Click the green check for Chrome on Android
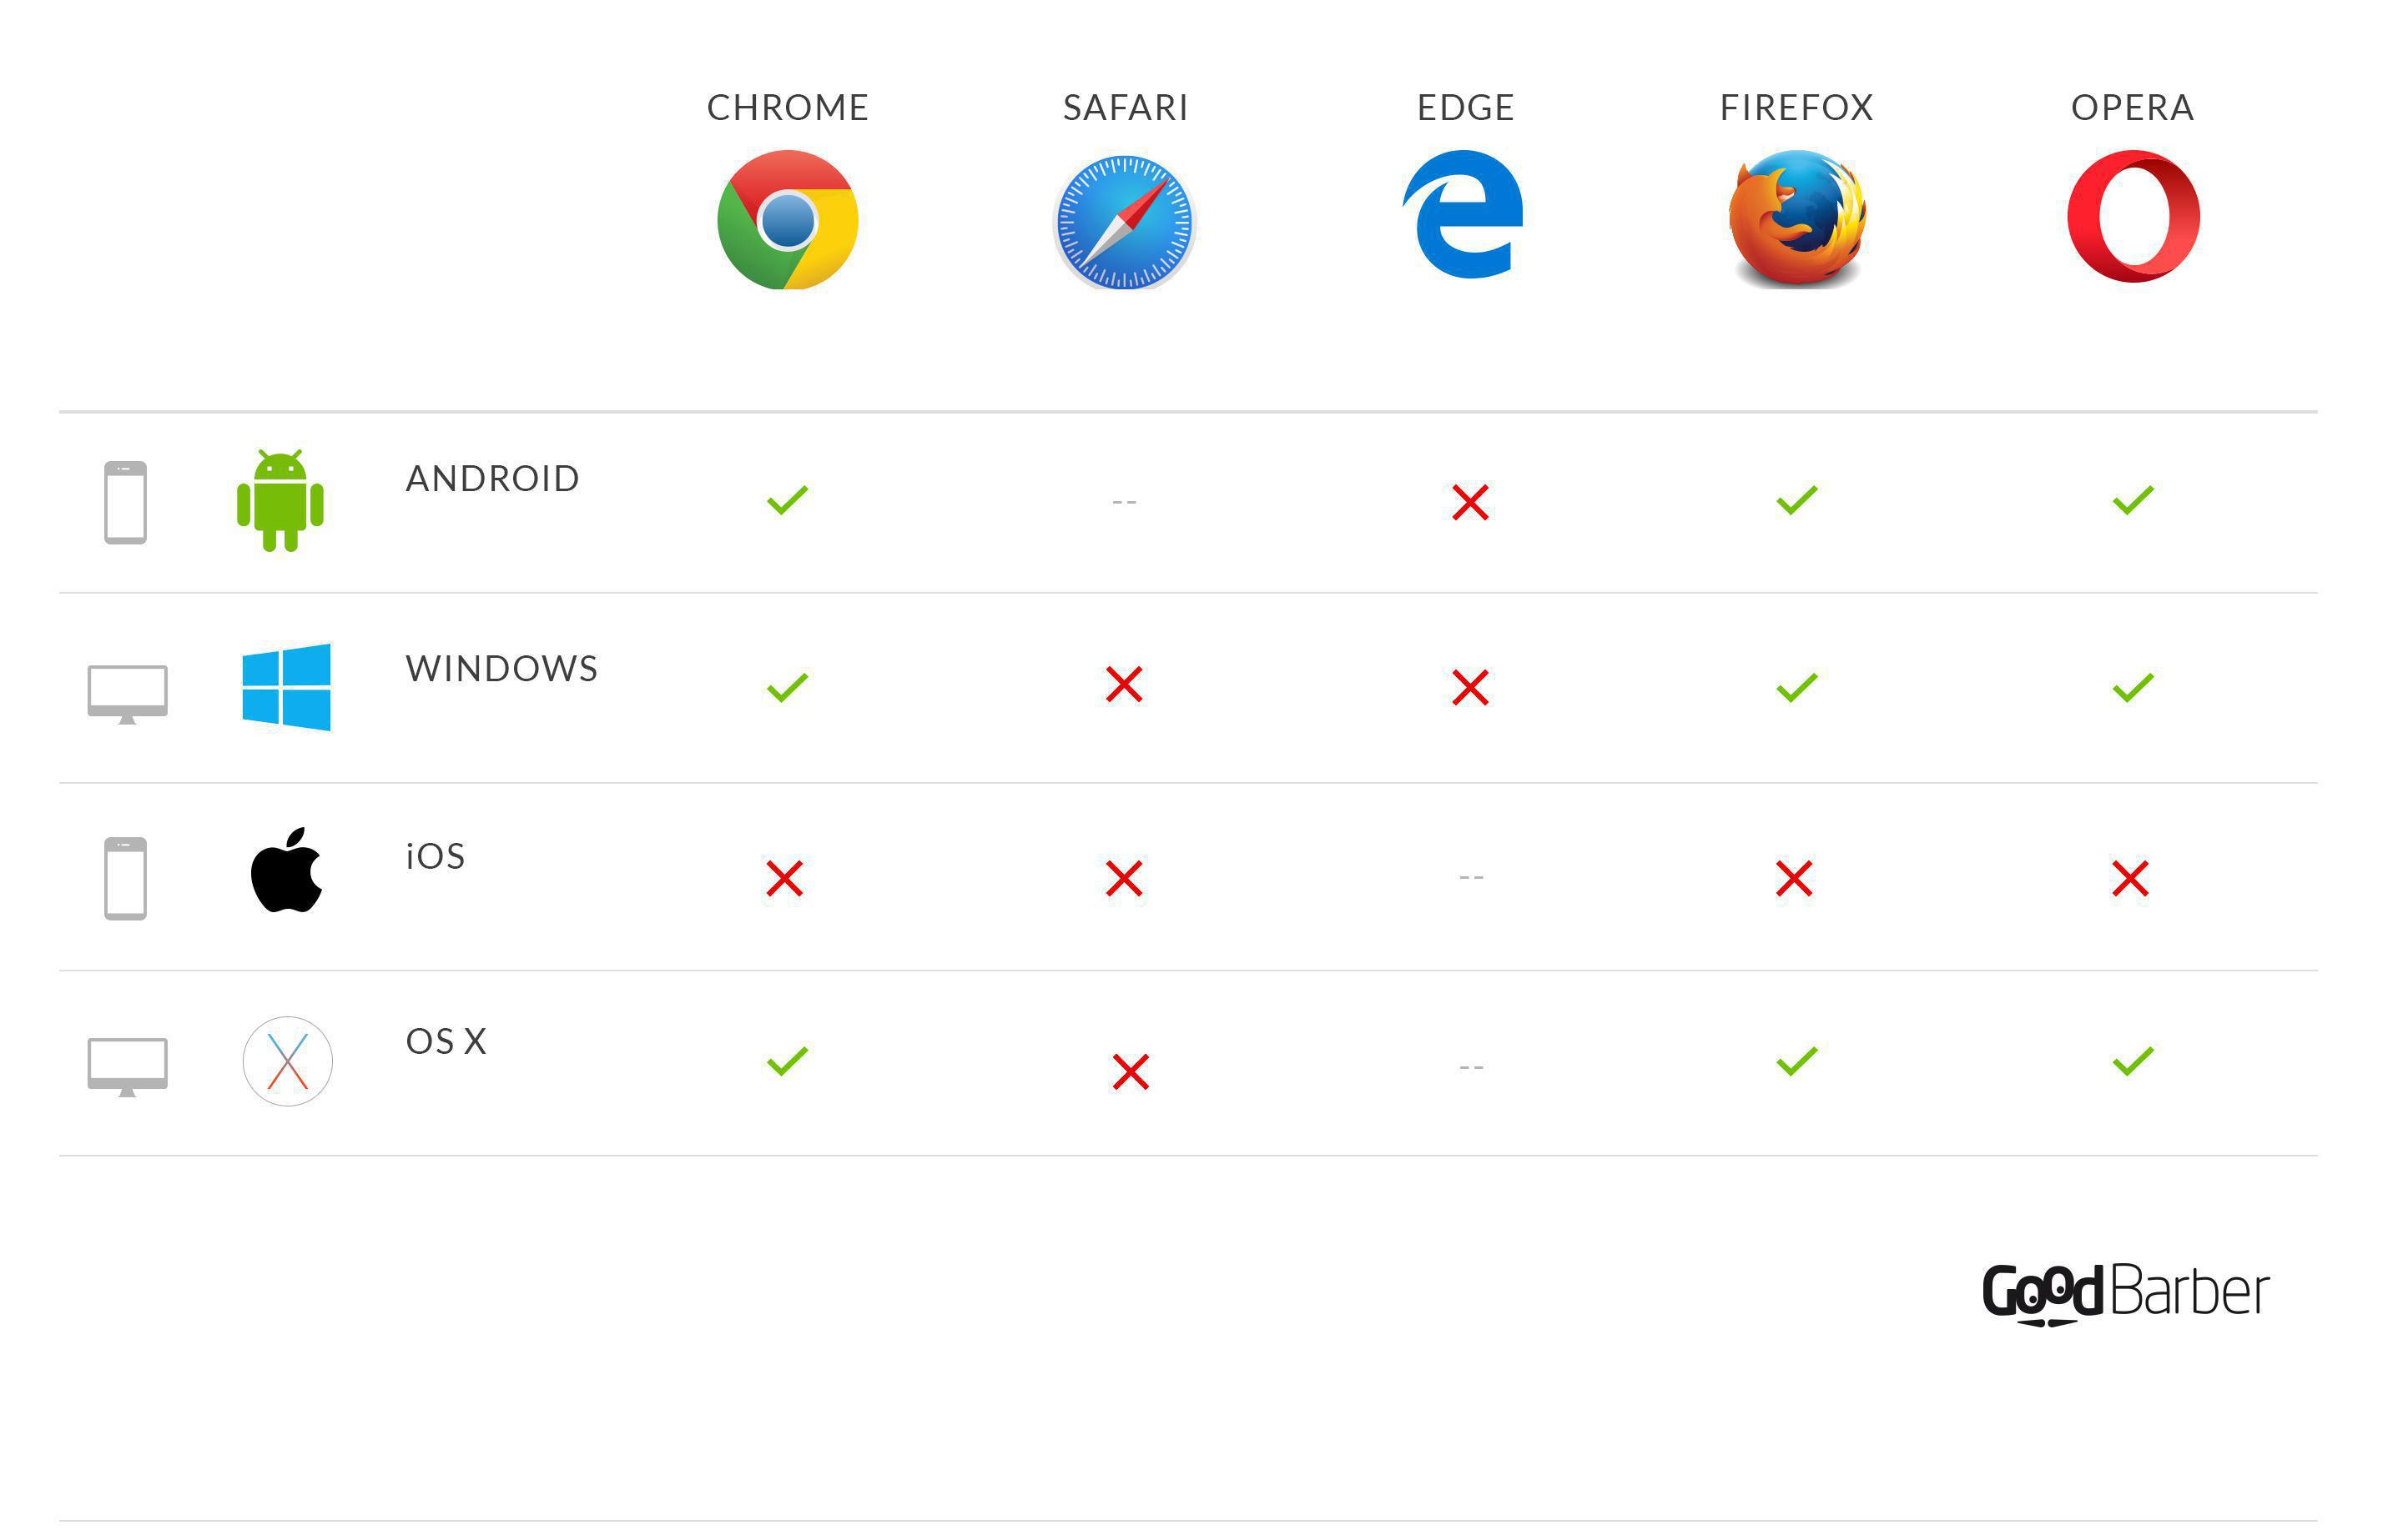2403x1540 pixels. 788,499
